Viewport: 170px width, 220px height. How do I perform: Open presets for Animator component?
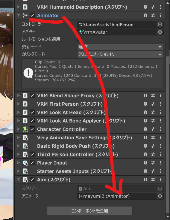(x=153, y=15)
